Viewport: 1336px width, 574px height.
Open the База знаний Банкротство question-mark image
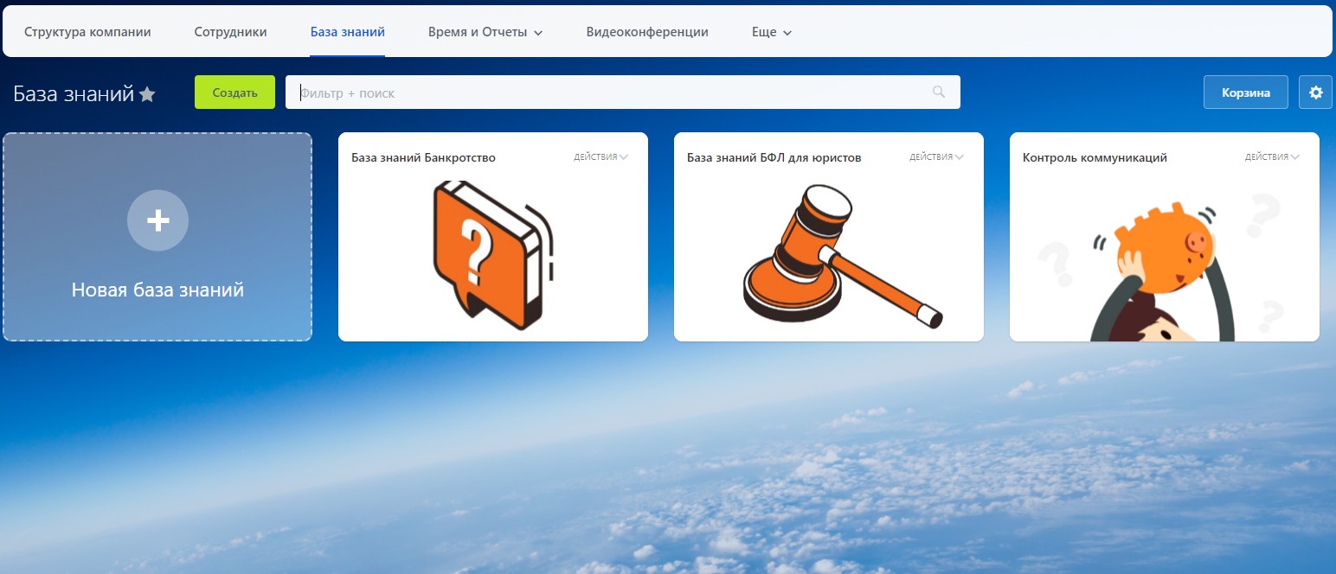[x=493, y=256]
